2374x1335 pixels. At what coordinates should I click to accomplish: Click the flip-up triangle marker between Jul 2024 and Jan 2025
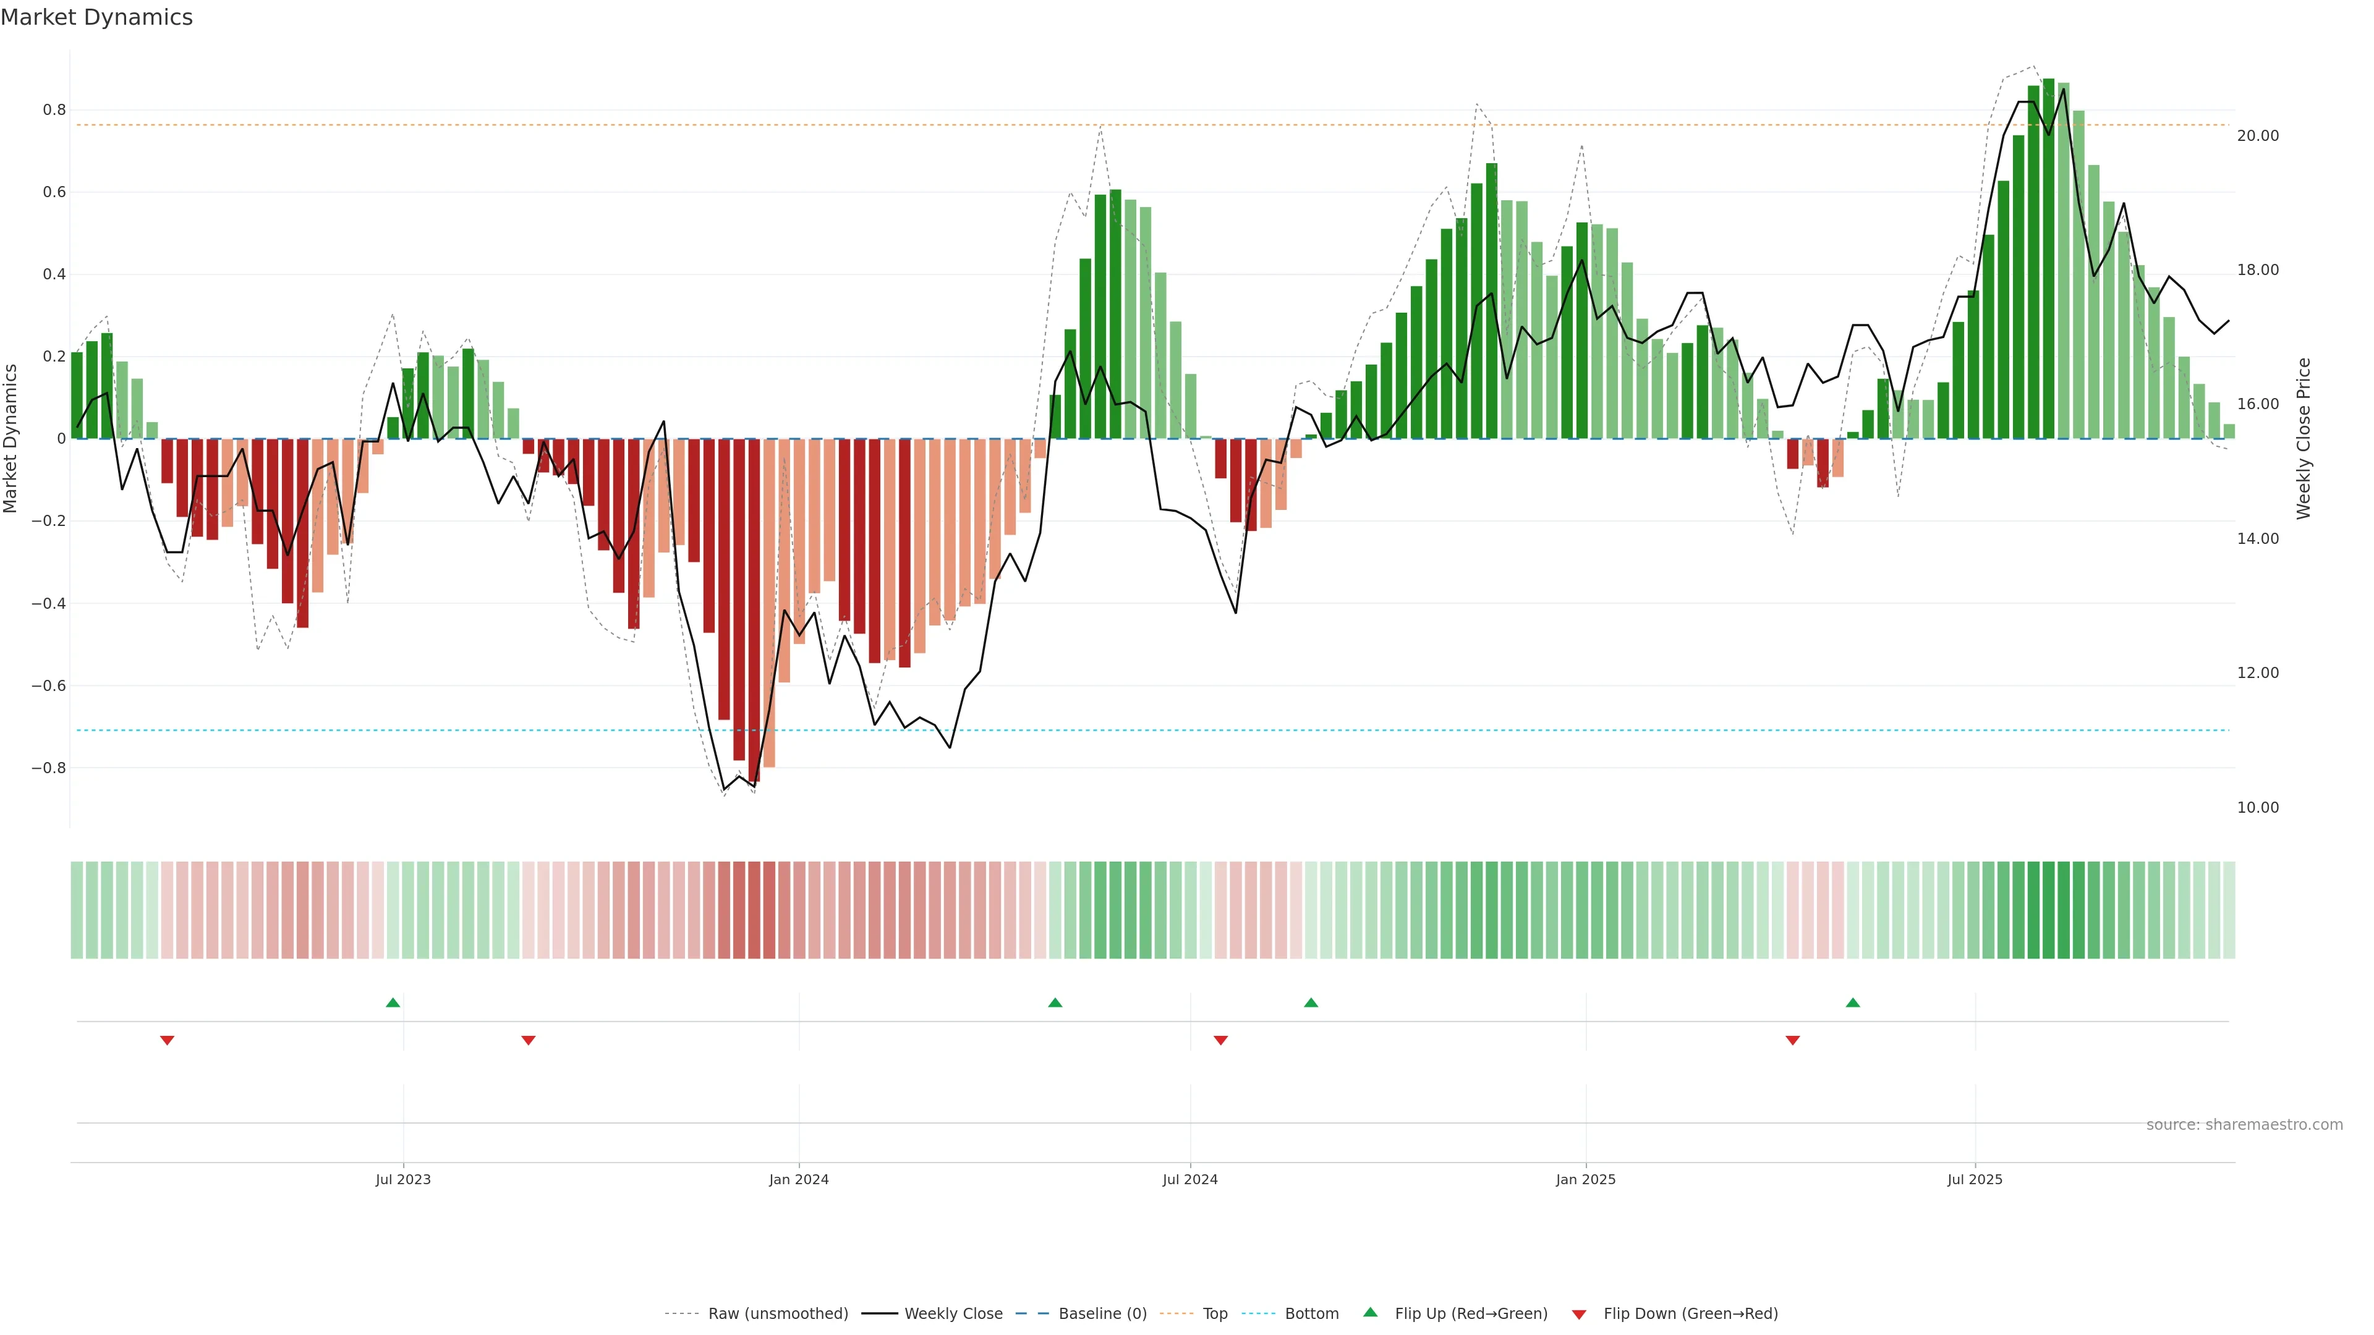click(x=1311, y=1002)
